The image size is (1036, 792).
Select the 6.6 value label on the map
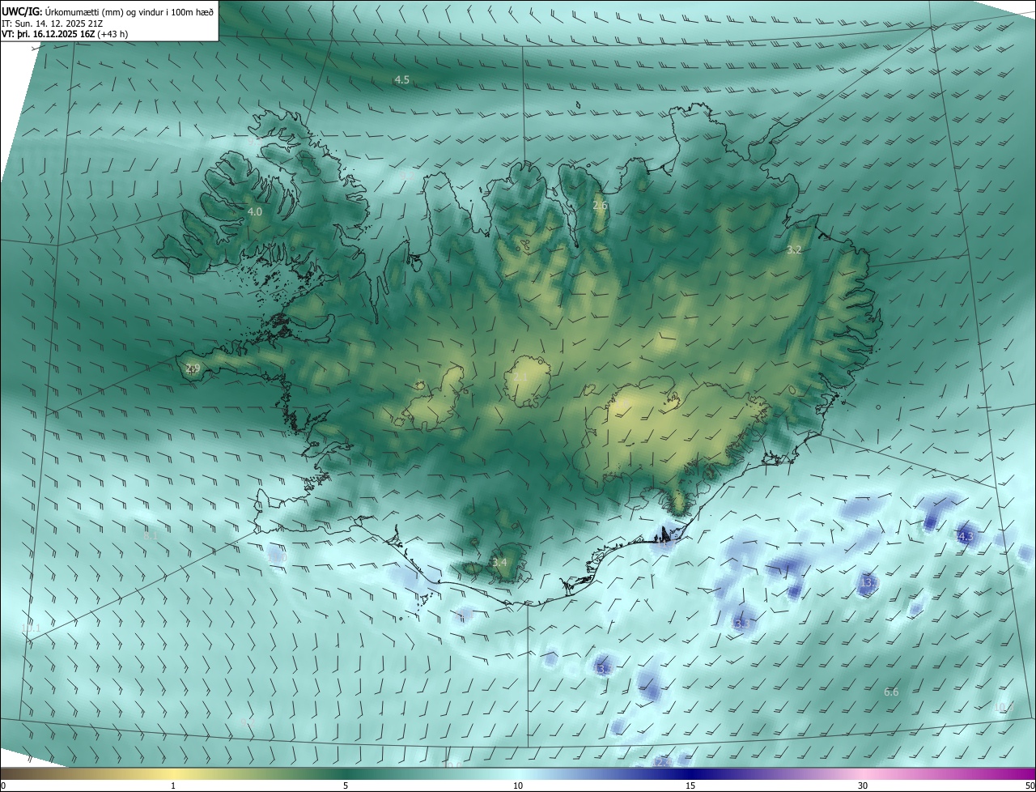[891, 692]
